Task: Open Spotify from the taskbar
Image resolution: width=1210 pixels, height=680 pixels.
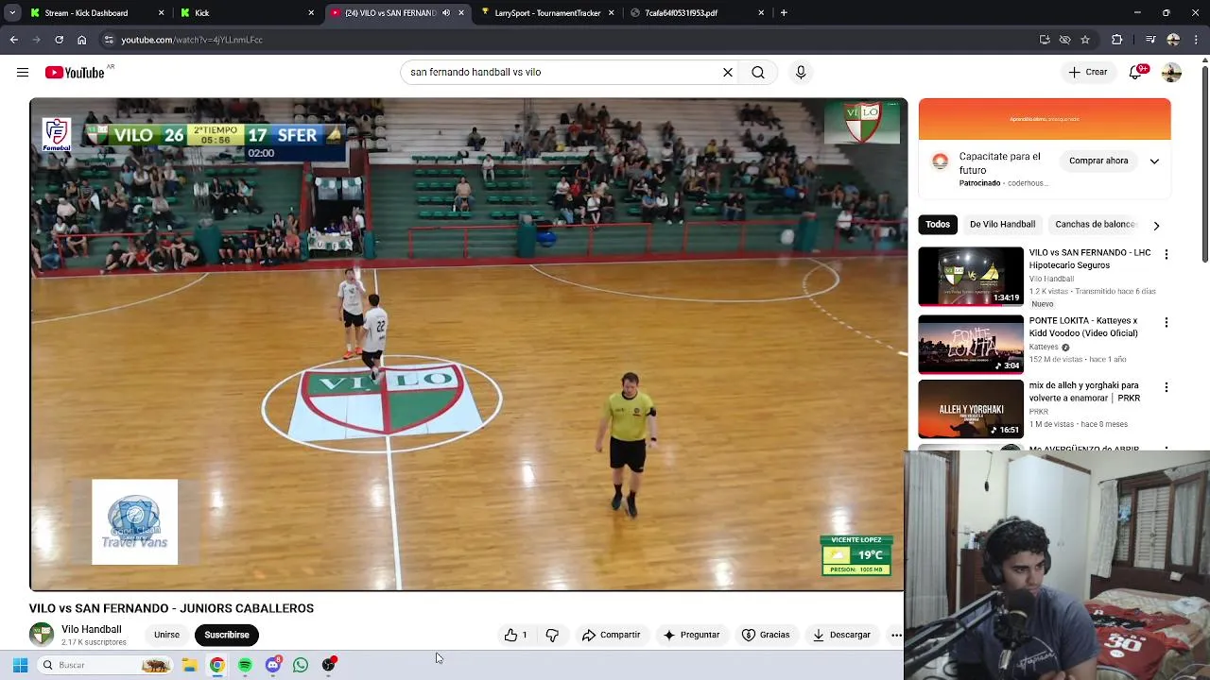Action: pyautogui.click(x=245, y=665)
